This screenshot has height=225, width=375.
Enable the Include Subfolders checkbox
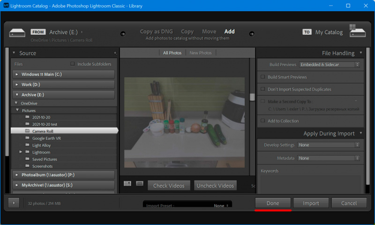click(72, 64)
